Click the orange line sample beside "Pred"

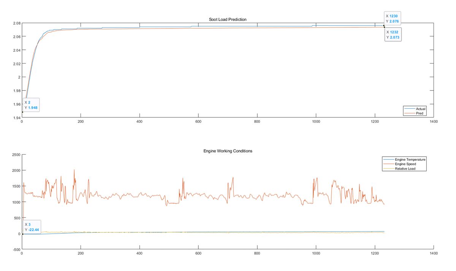point(409,113)
